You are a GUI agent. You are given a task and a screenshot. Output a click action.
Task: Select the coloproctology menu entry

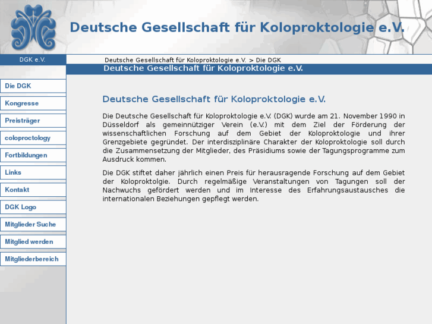[x=33, y=138]
